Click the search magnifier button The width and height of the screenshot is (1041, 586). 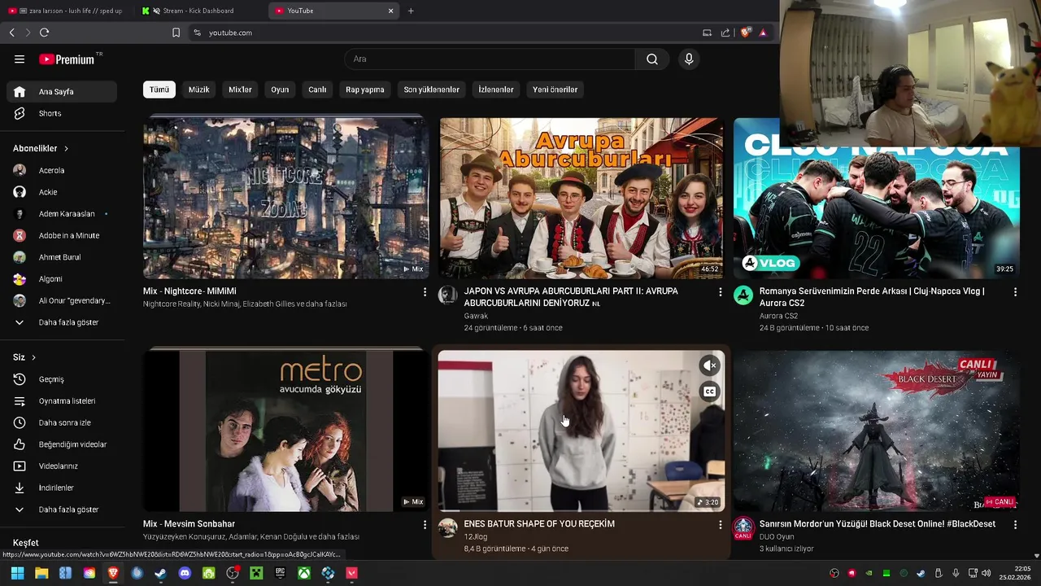pyautogui.click(x=652, y=59)
